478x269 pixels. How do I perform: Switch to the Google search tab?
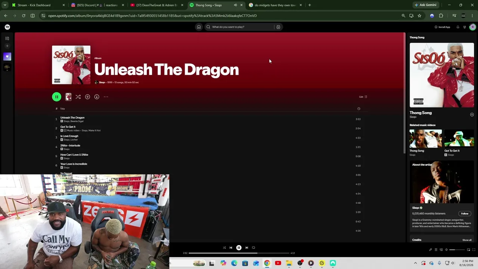tap(276, 5)
